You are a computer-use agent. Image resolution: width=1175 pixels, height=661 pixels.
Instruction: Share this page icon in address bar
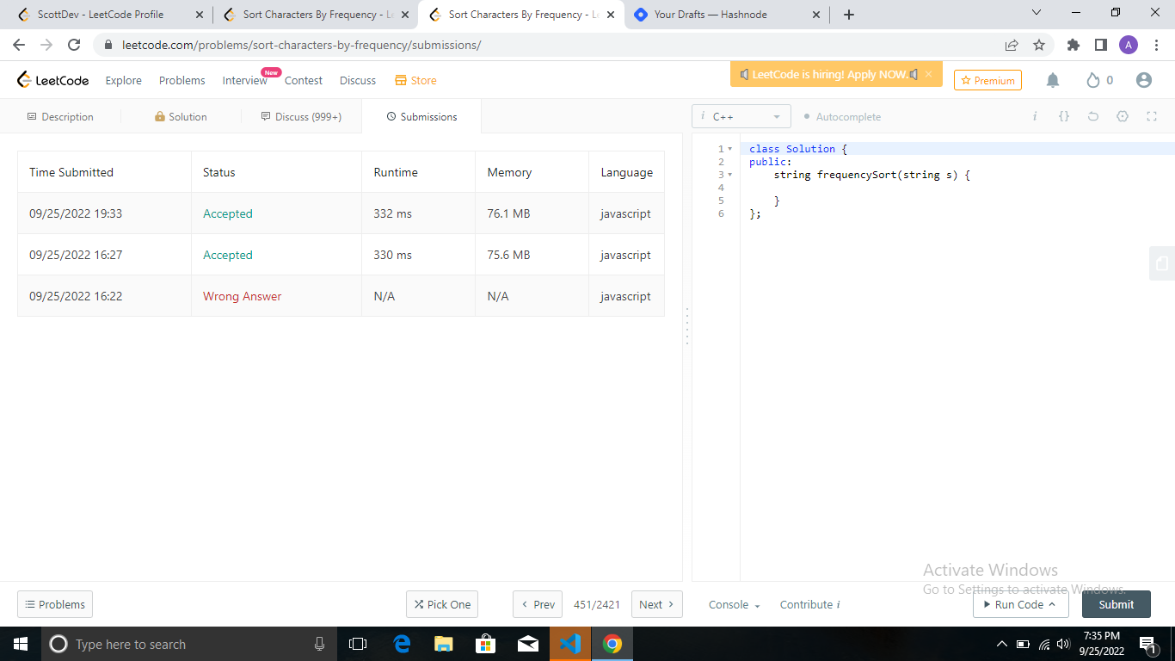click(x=1012, y=45)
